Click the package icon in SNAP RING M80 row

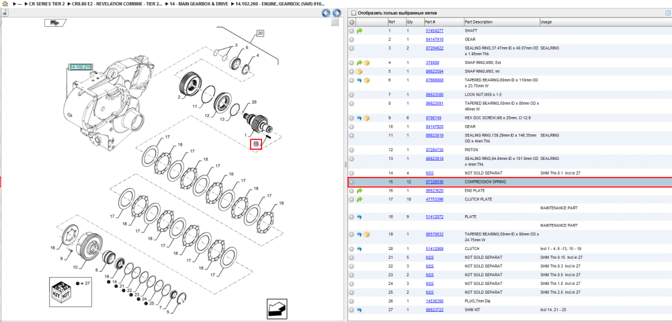[x=367, y=63]
